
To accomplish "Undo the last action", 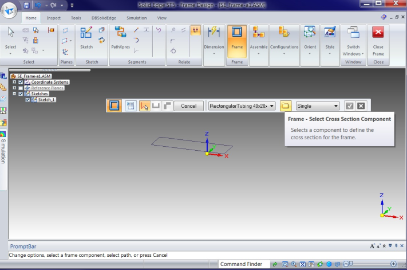I will (x=38, y=5).
